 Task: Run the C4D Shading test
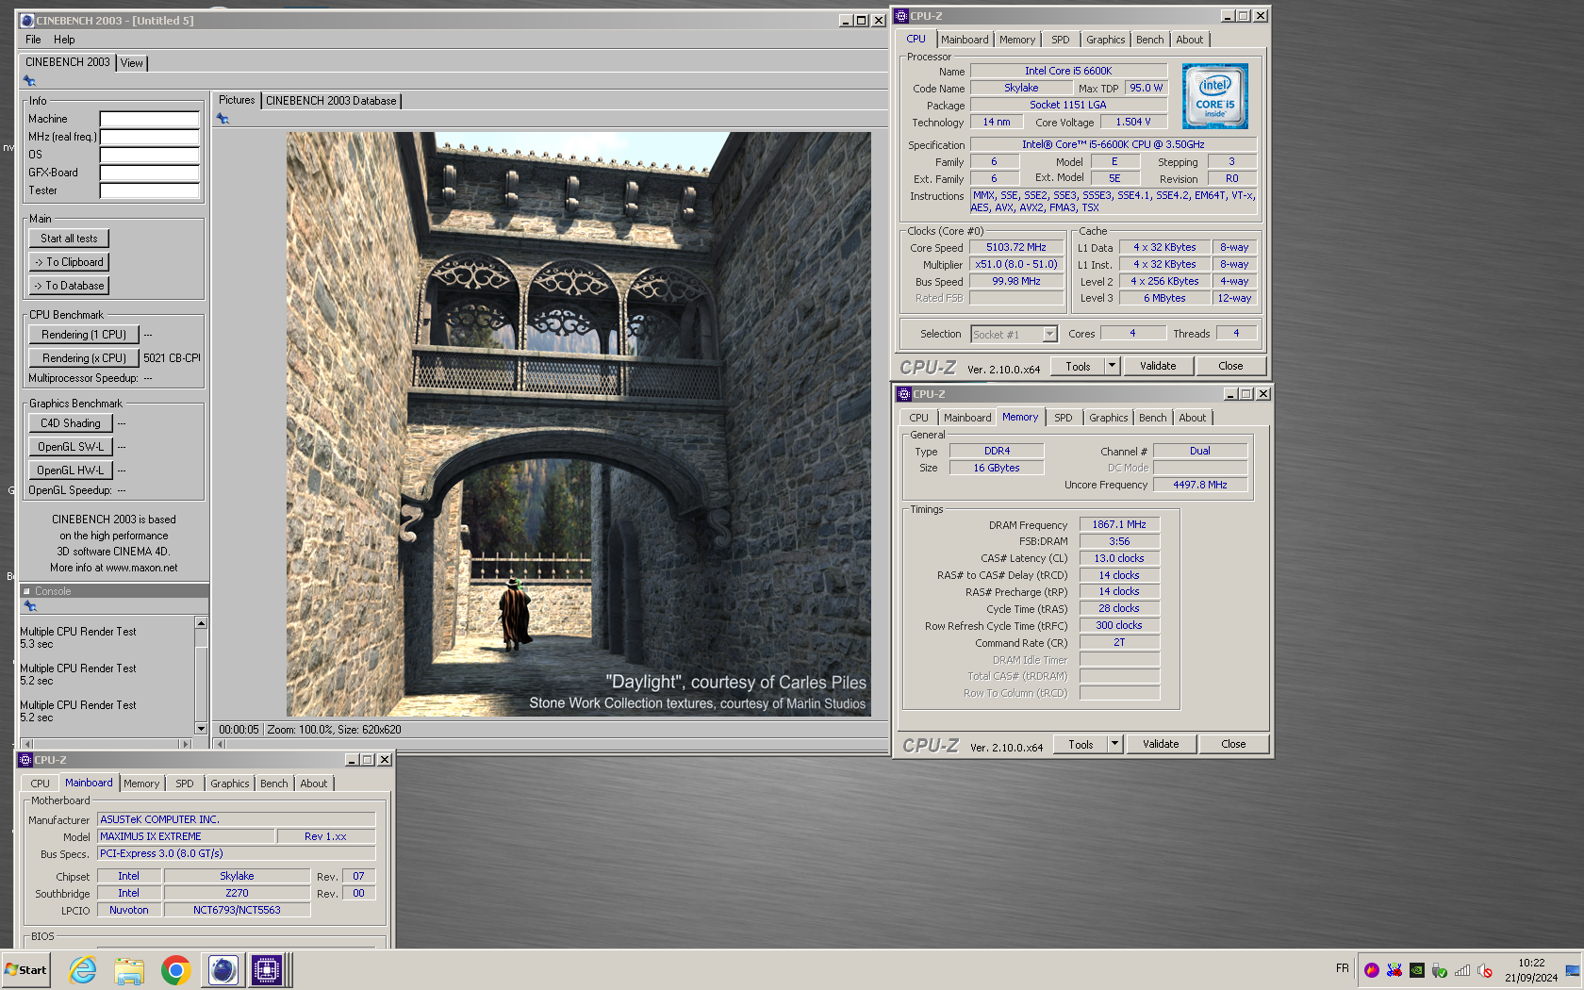tap(71, 423)
